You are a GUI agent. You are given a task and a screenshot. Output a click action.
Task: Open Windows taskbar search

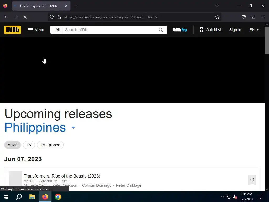(x=19, y=197)
